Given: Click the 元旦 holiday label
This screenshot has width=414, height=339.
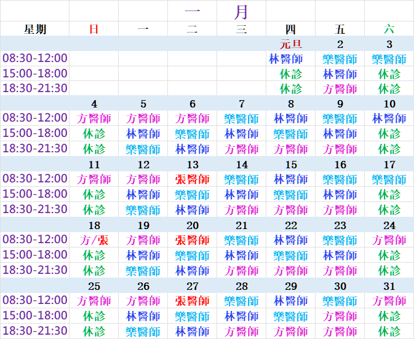Looking at the screenshot, I should click(290, 44).
